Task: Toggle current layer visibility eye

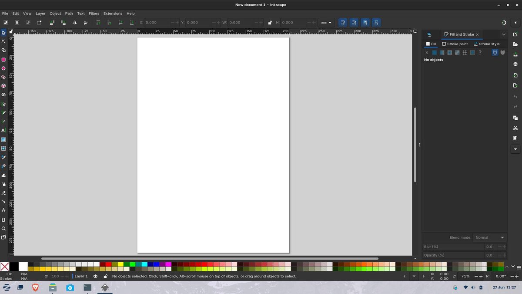Action: point(95,276)
